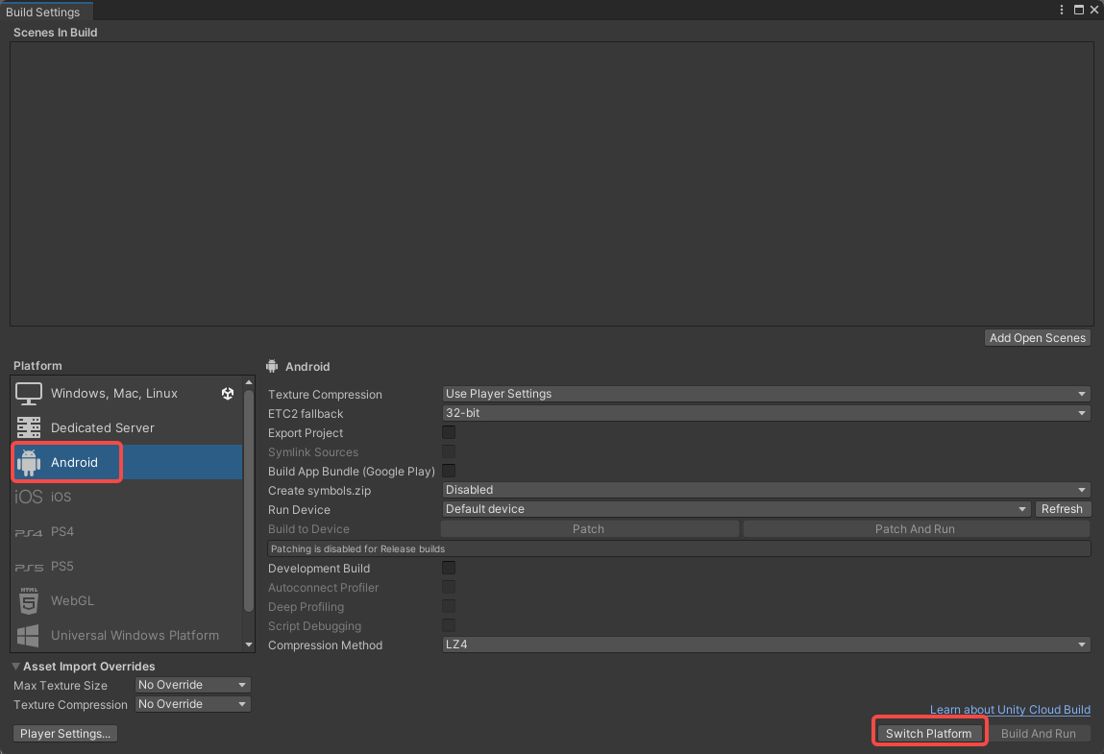Pick the WebGL HTML5 icon
The width and height of the screenshot is (1104, 754).
(29, 601)
